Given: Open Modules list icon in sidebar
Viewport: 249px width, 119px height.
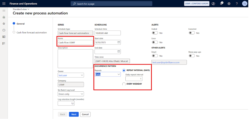Looking at the screenshot, I should click(4, 43).
